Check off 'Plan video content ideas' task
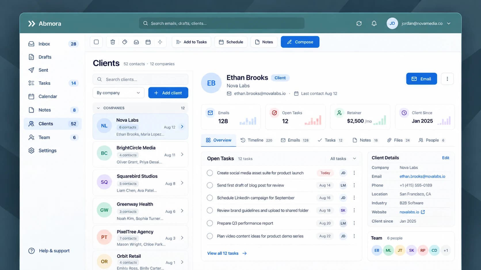The height and width of the screenshot is (270, 481). tap(210, 236)
